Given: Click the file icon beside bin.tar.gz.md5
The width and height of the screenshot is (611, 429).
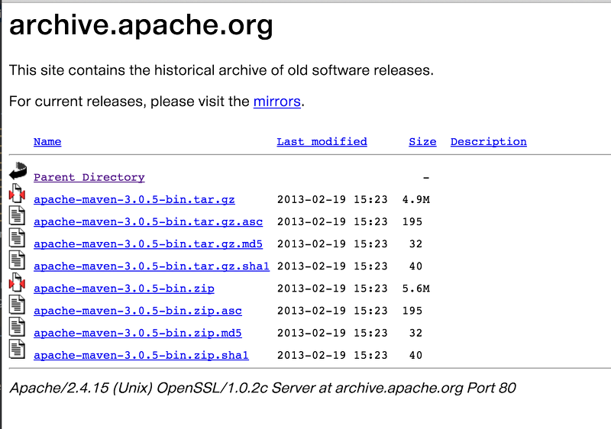Looking at the screenshot, I should tap(17, 237).
